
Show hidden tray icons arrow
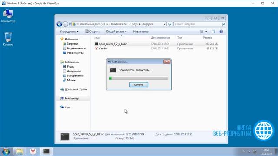(x=249, y=152)
